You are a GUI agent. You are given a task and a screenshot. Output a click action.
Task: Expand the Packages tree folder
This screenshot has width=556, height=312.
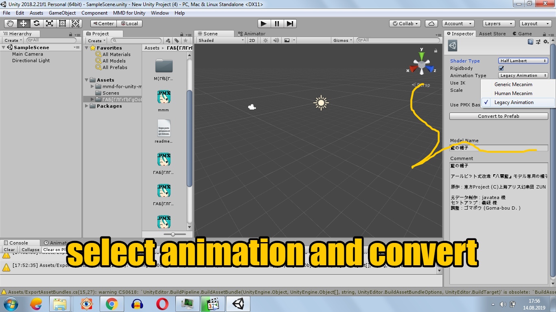point(87,106)
